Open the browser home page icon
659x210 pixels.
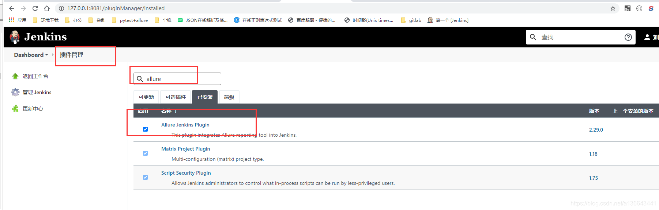click(47, 8)
